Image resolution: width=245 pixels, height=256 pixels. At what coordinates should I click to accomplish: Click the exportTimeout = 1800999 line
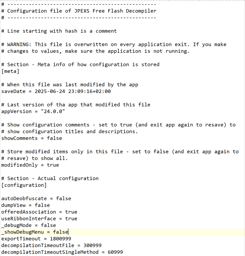[x=36, y=238]
